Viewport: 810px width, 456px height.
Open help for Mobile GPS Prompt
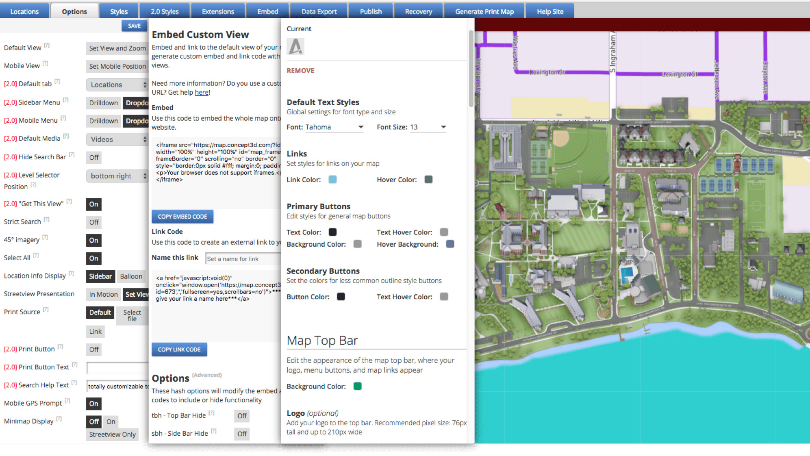click(68, 400)
